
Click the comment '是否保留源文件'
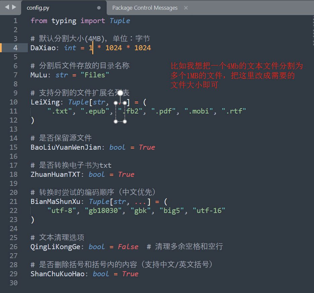[65, 138]
